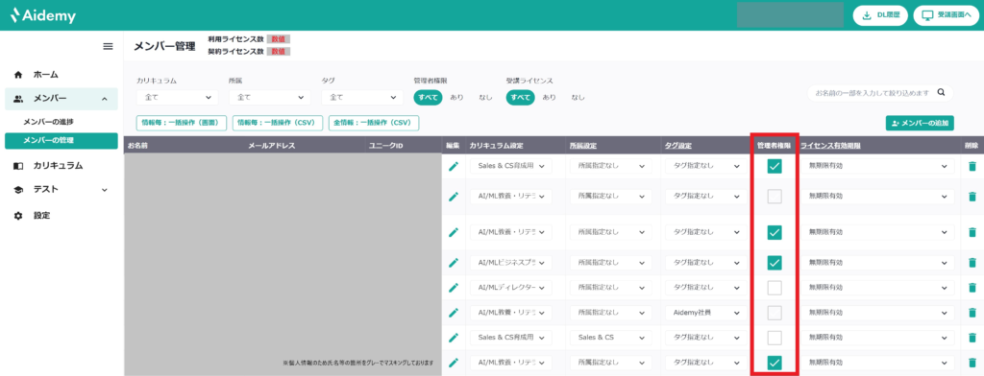Select なし under 管理者権限 filter
984x376 pixels.
pyautogui.click(x=485, y=97)
